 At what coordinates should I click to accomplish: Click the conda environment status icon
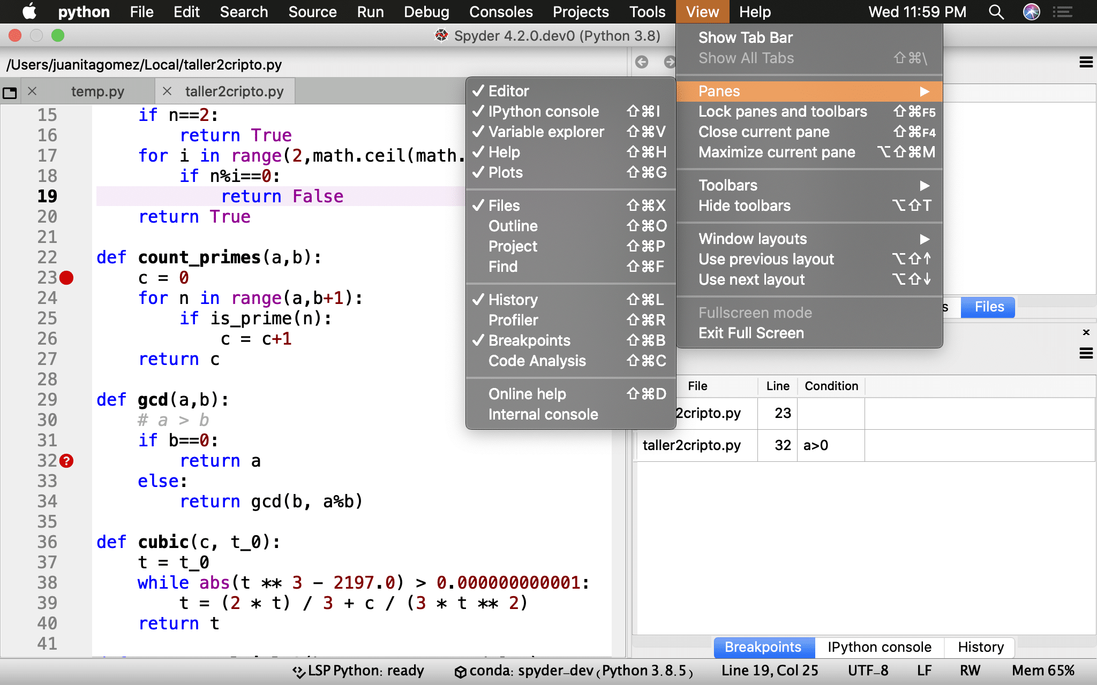460,672
